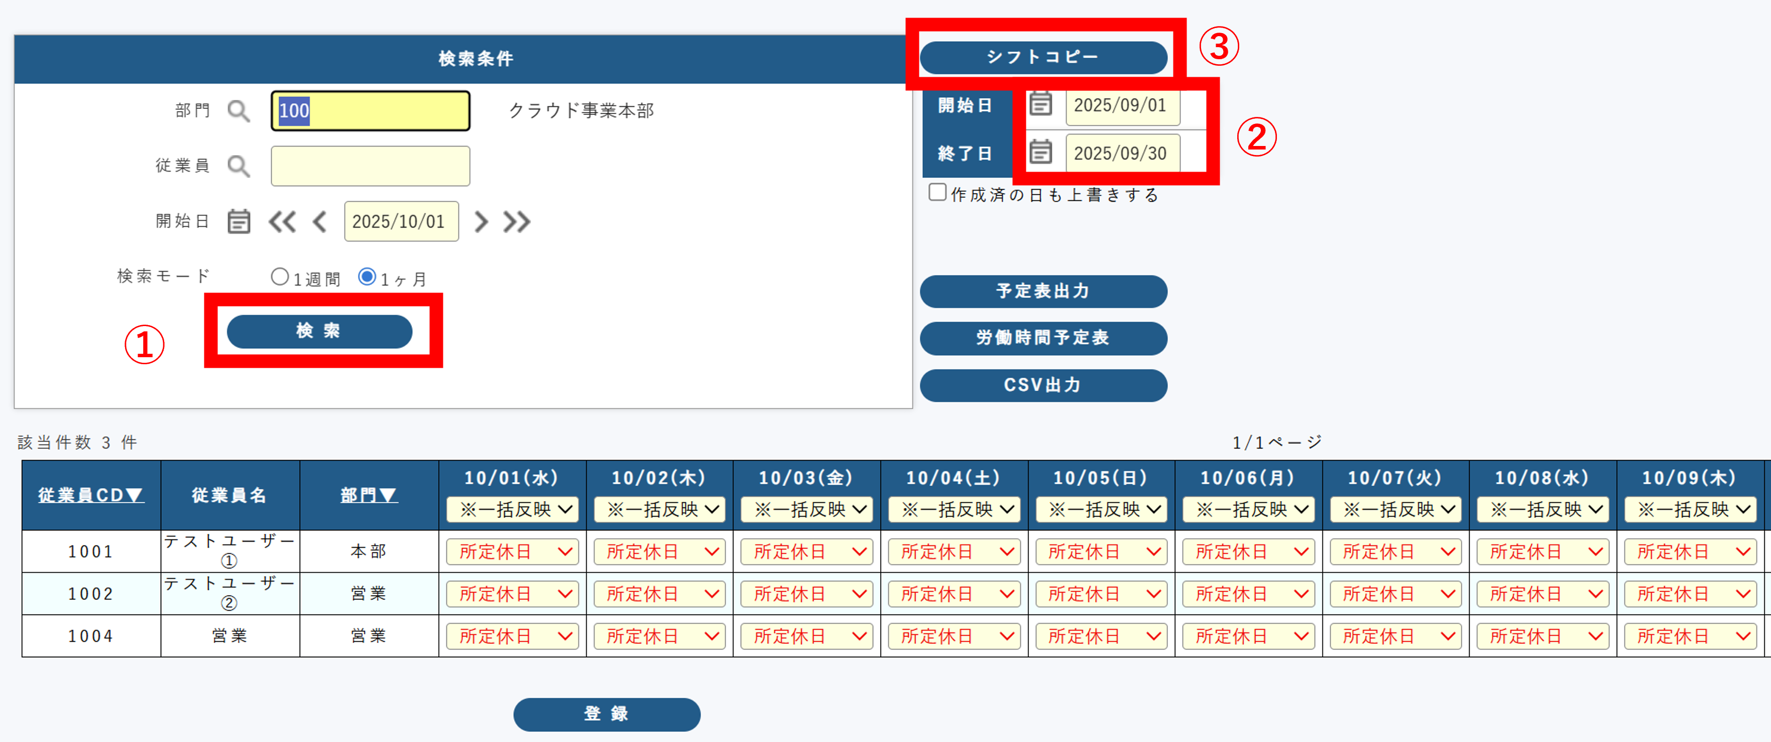Click employee name テストユーザー① cell

pyautogui.click(x=229, y=551)
